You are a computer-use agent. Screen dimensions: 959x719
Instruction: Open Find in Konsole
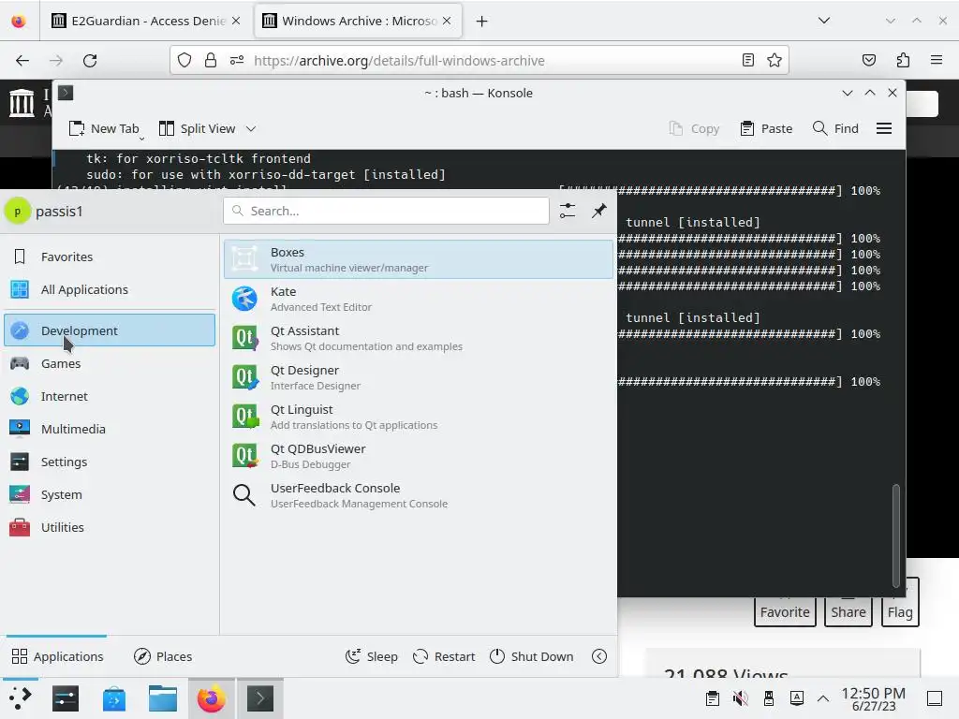(x=835, y=128)
